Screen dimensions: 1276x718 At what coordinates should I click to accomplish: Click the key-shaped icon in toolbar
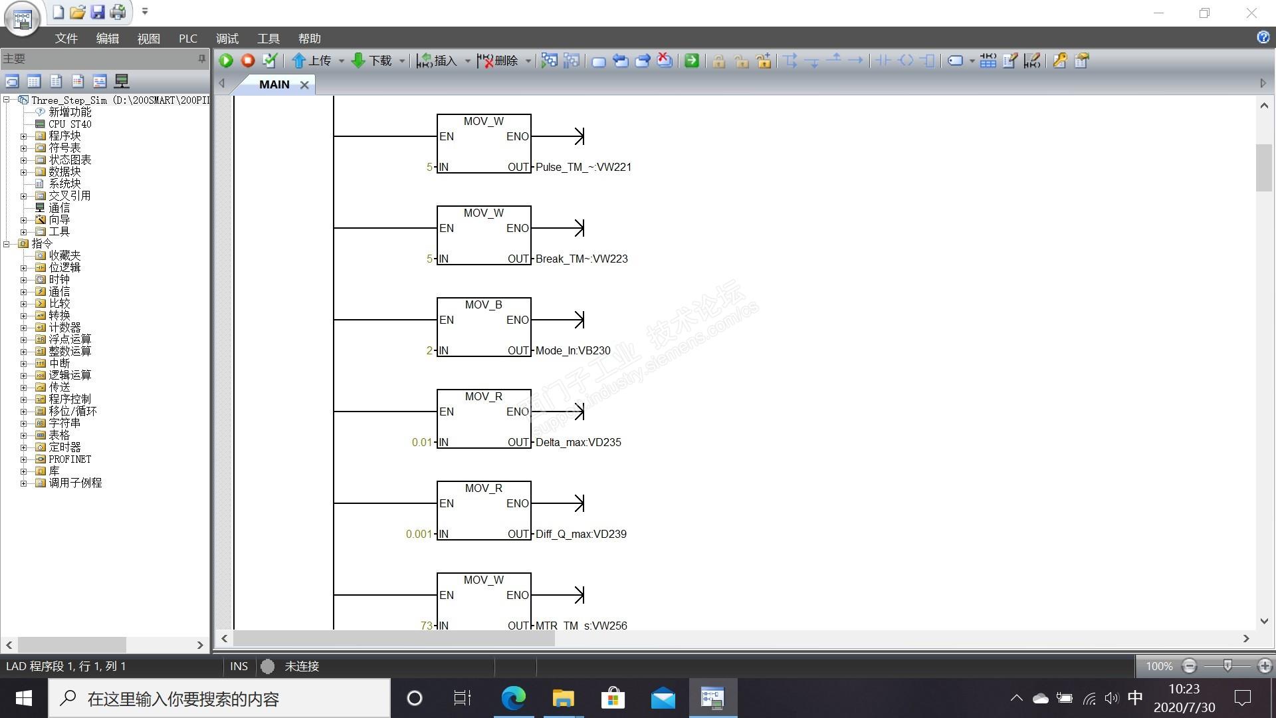click(1059, 60)
